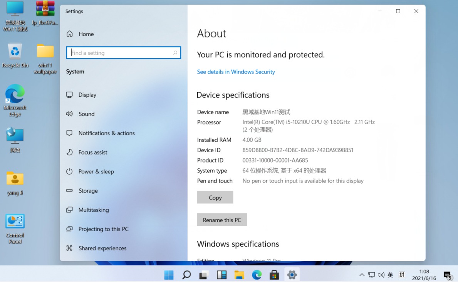Open Notifications & actions
Image resolution: width=458 pixels, height=282 pixels.
pos(107,133)
